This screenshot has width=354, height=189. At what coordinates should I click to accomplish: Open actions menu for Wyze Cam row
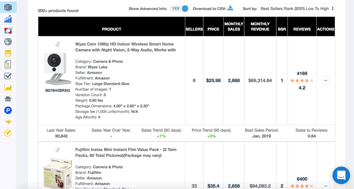(x=326, y=80)
